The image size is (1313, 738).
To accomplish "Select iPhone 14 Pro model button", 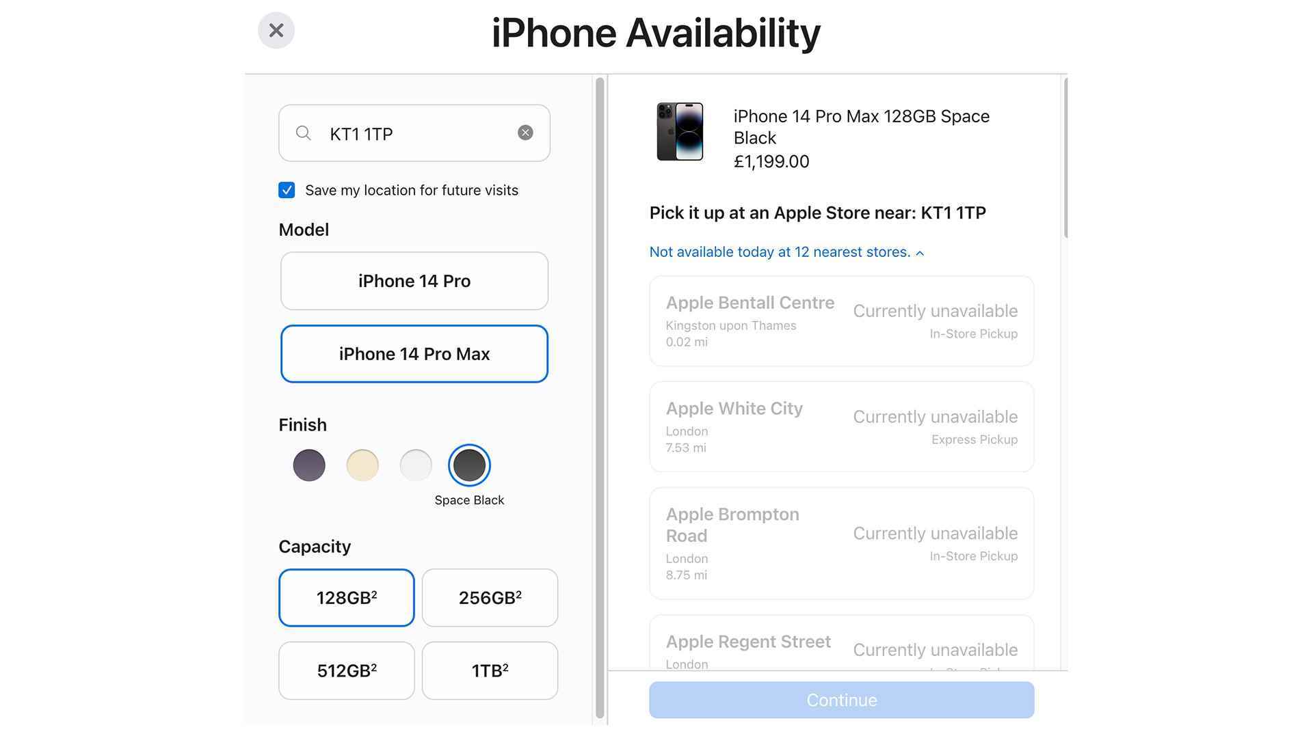I will pyautogui.click(x=414, y=280).
